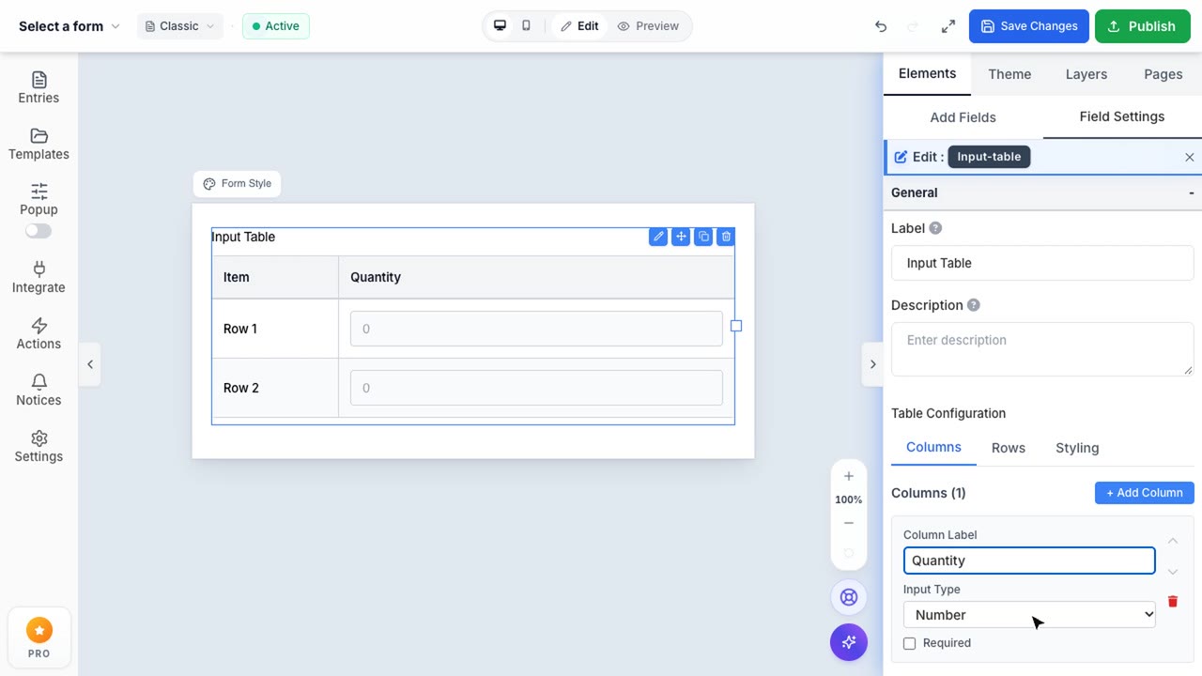Open the help lifebuoy button
The image size is (1202, 676).
[x=849, y=597]
